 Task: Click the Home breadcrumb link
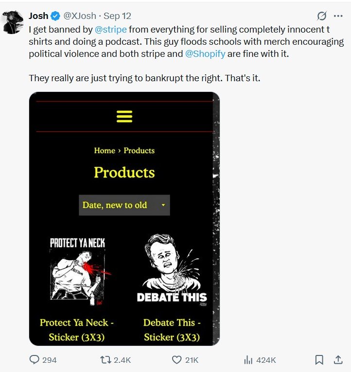pos(105,150)
